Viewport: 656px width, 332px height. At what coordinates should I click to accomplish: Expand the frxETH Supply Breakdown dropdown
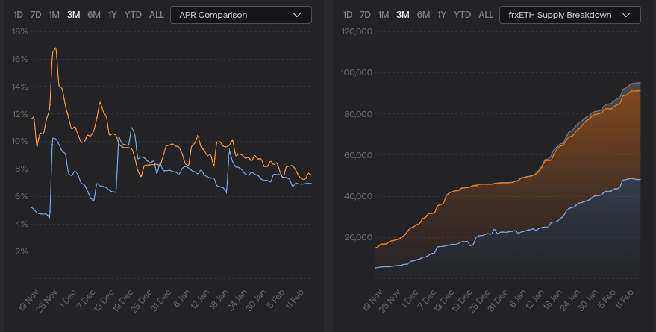coord(569,15)
